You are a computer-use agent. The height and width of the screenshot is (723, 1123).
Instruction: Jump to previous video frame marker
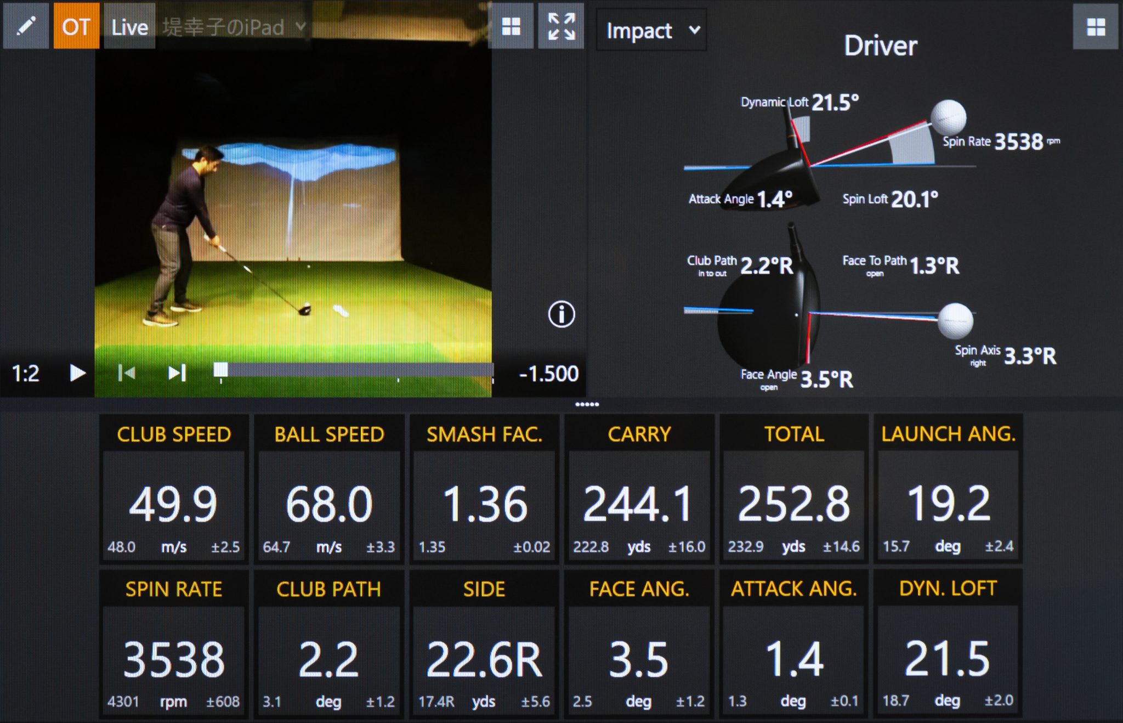click(127, 373)
